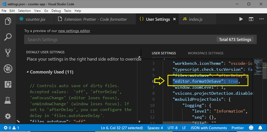Open the Search view in activity bar

8,37
